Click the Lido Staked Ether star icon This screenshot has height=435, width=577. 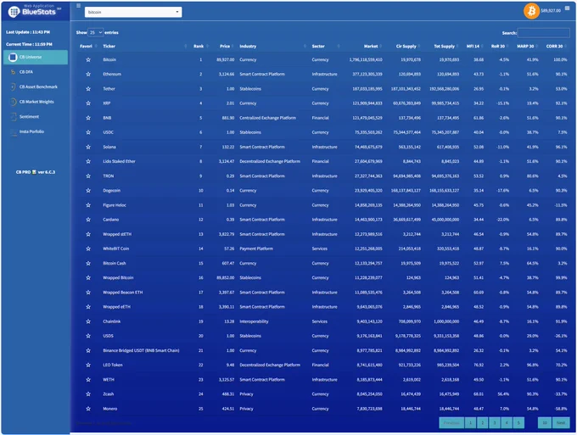[x=88, y=161]
